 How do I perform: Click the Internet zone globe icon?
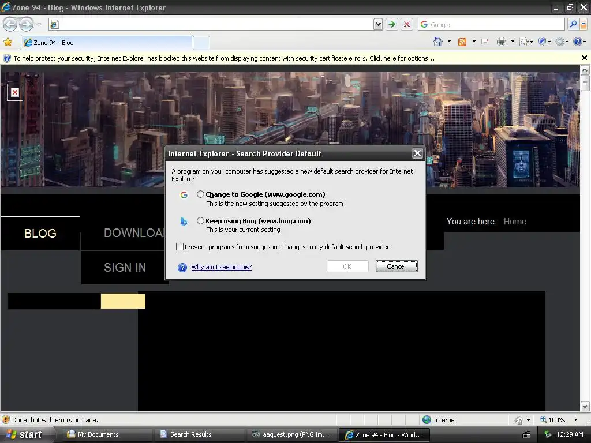tap(427, 420)
